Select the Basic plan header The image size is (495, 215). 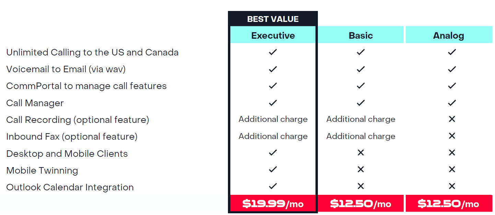pyautogui.click(x=360, y=36)
